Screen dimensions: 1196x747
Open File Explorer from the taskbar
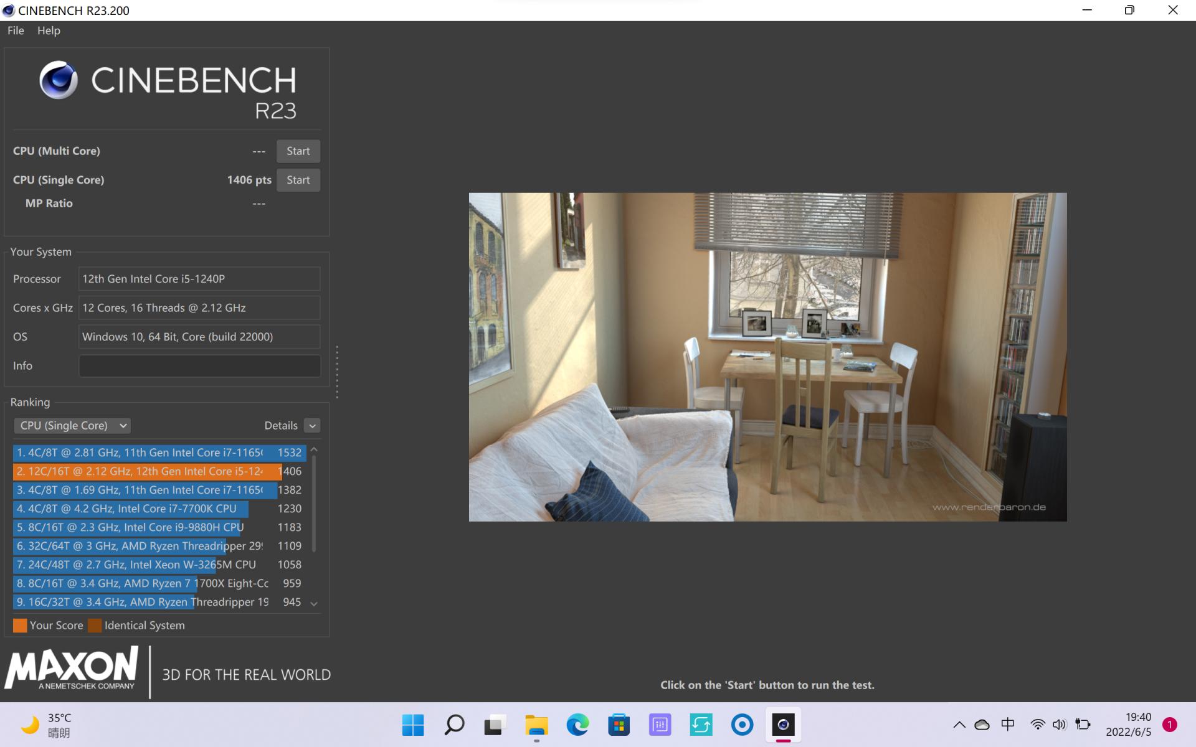click(x=536, y=725)
